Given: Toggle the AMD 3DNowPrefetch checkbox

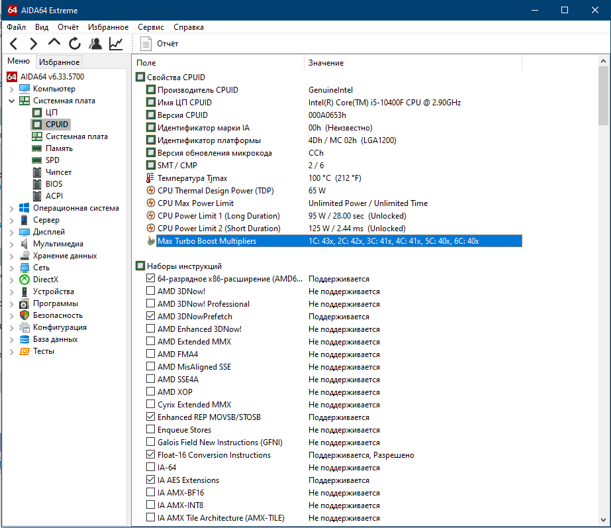Looking at the screenshot, I should pos(151,316).
